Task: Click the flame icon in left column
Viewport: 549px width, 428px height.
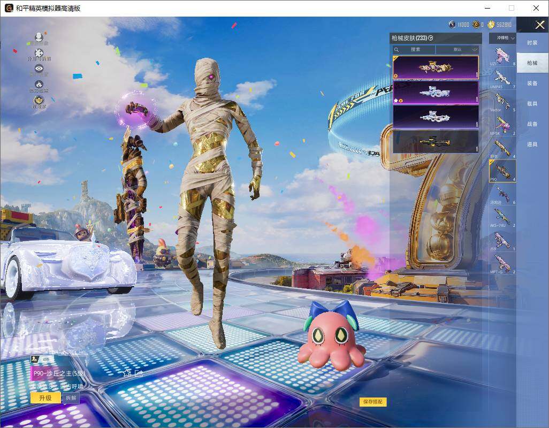Action: [x=39, y=85]
